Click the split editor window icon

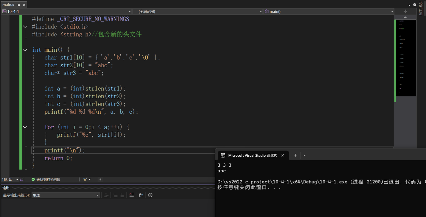(x=405, y=11)
